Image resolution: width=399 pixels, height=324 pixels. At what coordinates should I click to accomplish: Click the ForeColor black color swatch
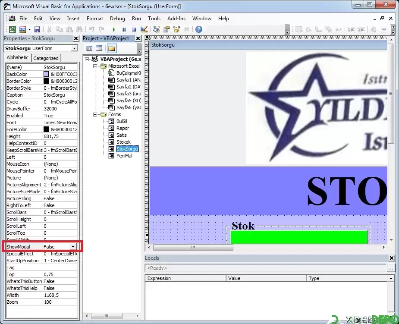click(46, 129)
